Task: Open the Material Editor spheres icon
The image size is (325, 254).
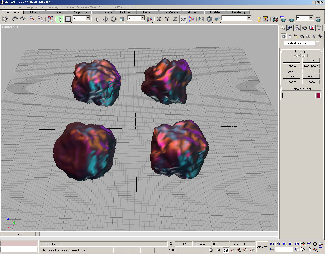Action: click(x=275, y=19)
